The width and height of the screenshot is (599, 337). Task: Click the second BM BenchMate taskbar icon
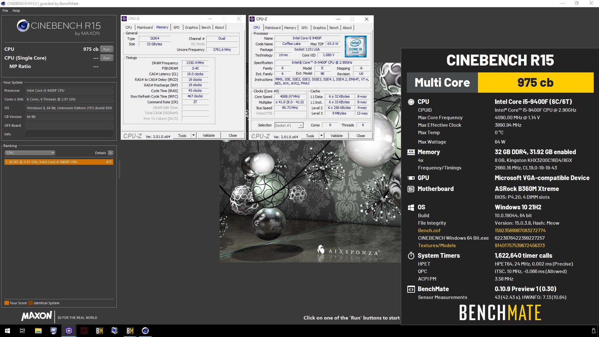point(130,331)
